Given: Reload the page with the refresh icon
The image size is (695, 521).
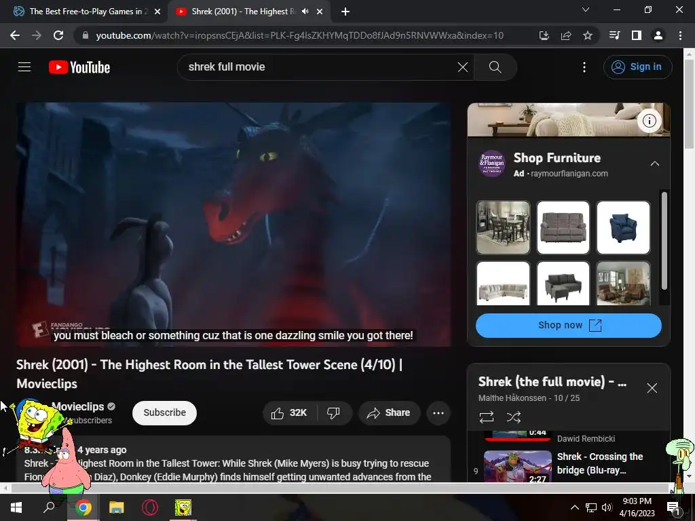Looking at the screenshot, I should (x=58, y=35).
